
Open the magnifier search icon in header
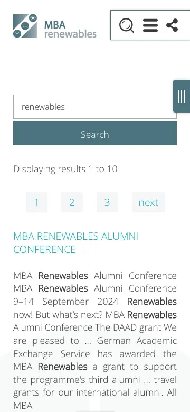(x=127, y=25)
